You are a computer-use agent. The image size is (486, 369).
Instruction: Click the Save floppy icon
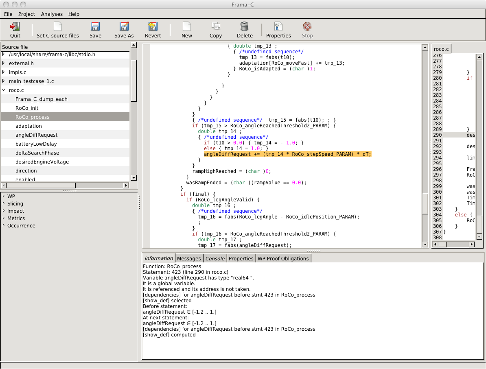point(95,26)
